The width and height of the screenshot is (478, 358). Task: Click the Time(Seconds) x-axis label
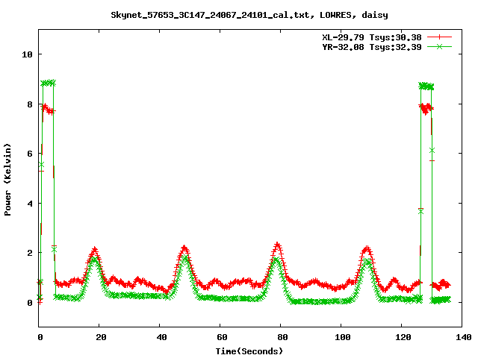[249, 351]
